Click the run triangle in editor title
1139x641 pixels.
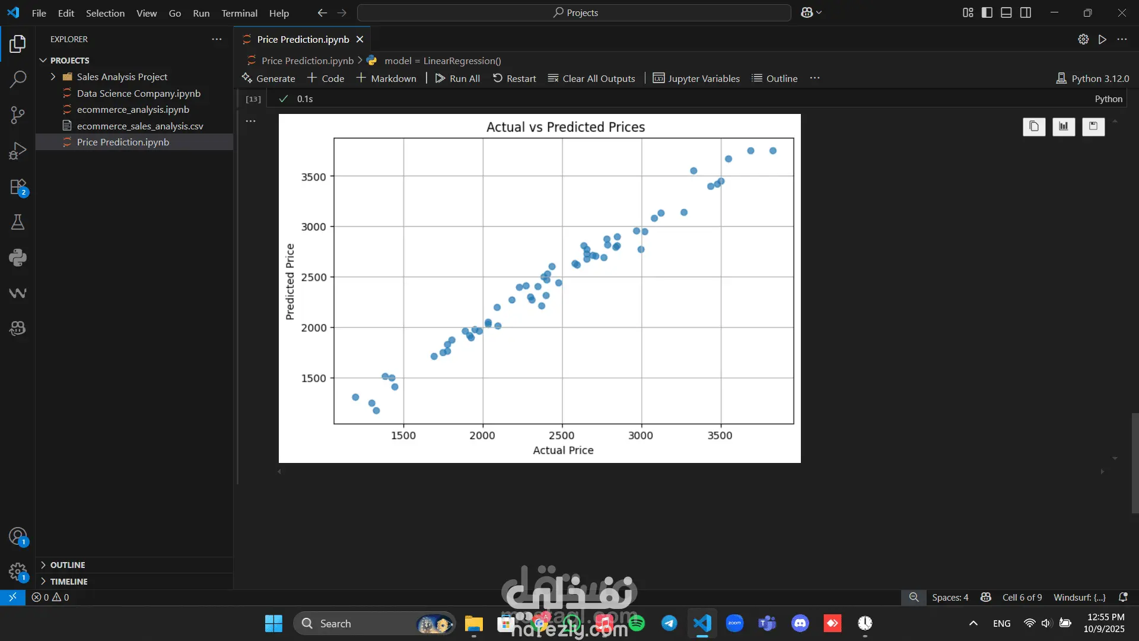1102,39
